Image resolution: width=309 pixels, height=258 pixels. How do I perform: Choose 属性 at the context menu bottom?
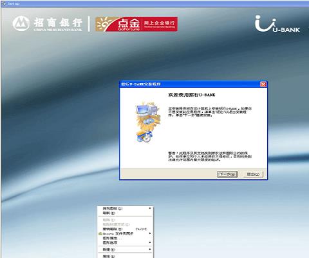[126, 256]
